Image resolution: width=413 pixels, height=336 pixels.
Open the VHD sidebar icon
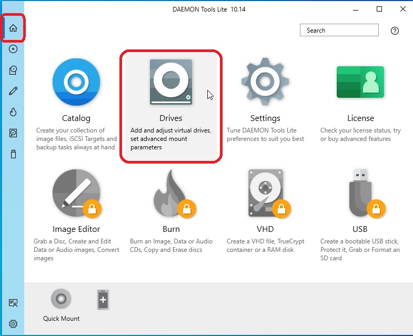point(13,133)
